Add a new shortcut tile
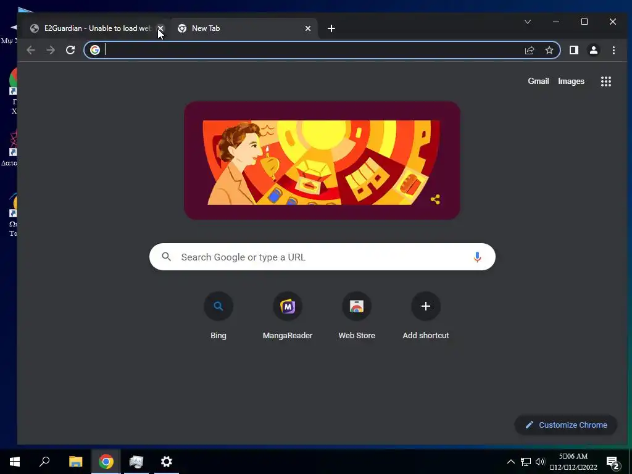The image size is (632, 474). [x=426, y=315]
